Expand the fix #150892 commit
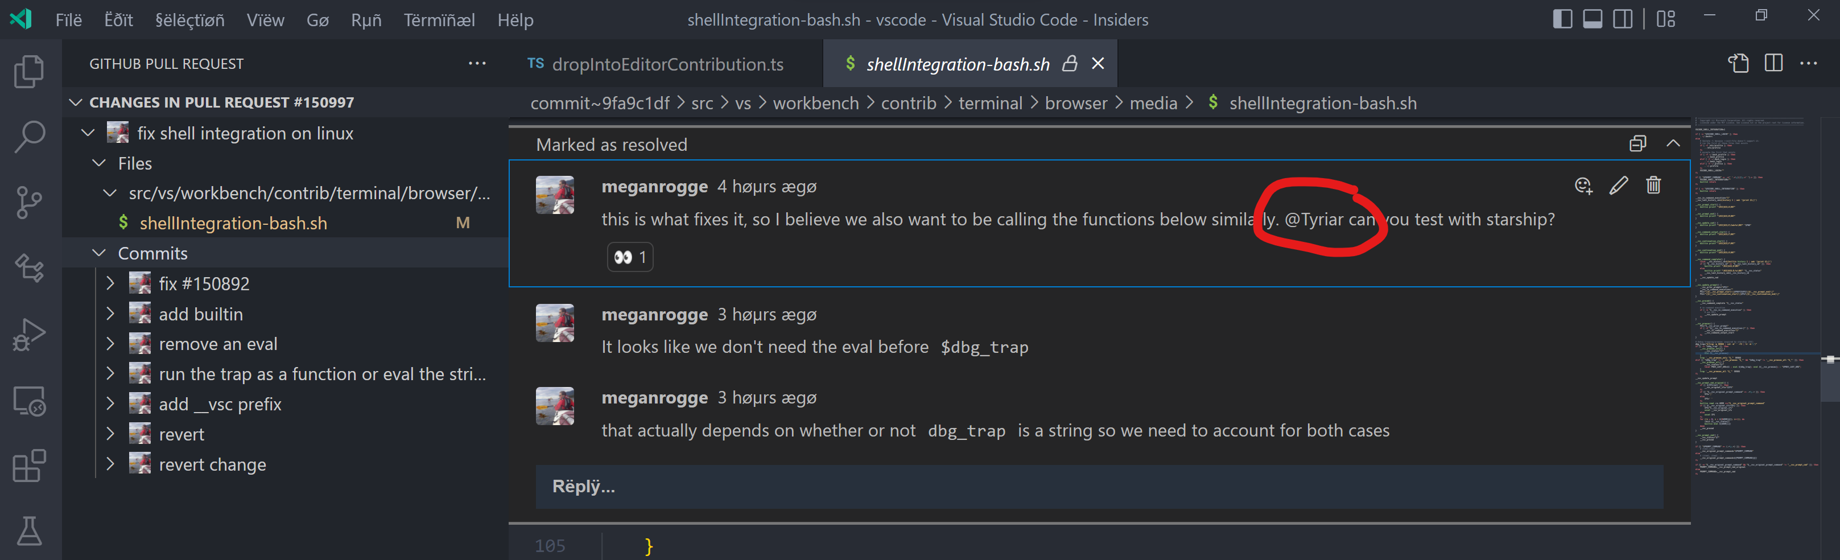This screenshot has height=560, width=1840. point(111,283)
